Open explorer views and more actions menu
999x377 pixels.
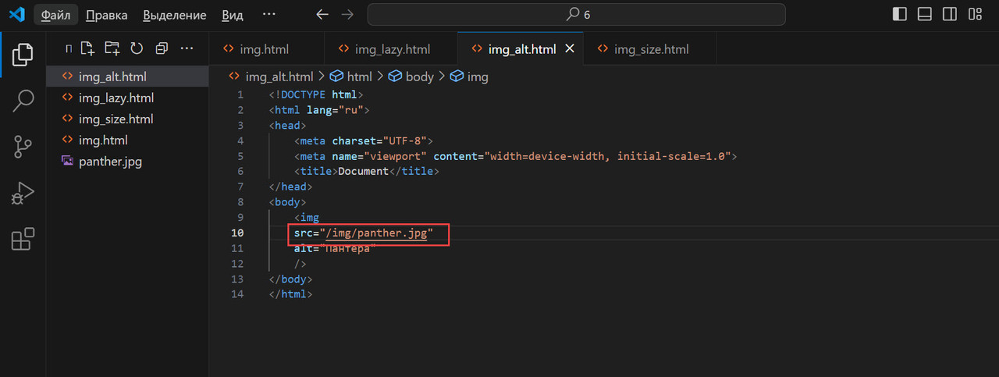(187, 48)
